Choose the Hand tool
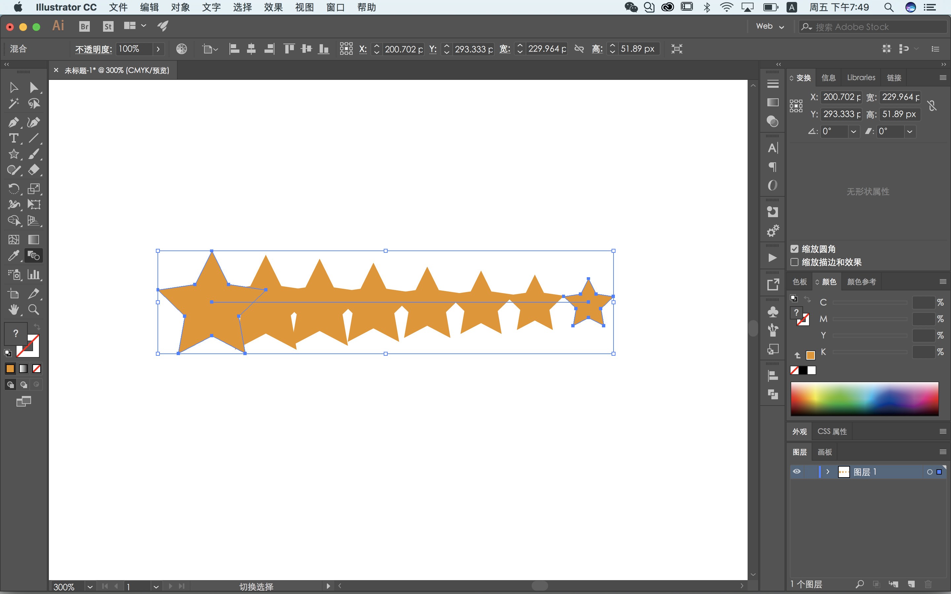 (x=14, y=310)
